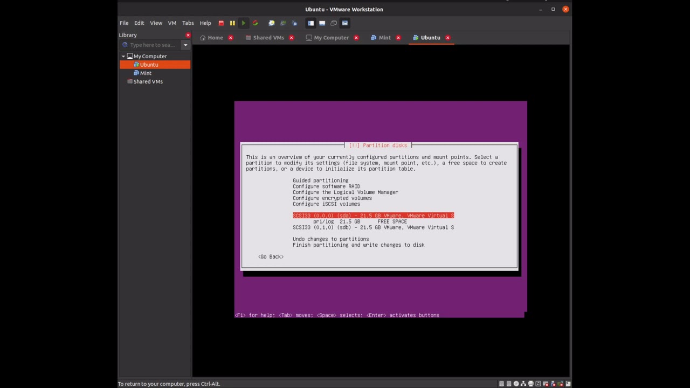Close the Shared VMs tab

point(292,38)
